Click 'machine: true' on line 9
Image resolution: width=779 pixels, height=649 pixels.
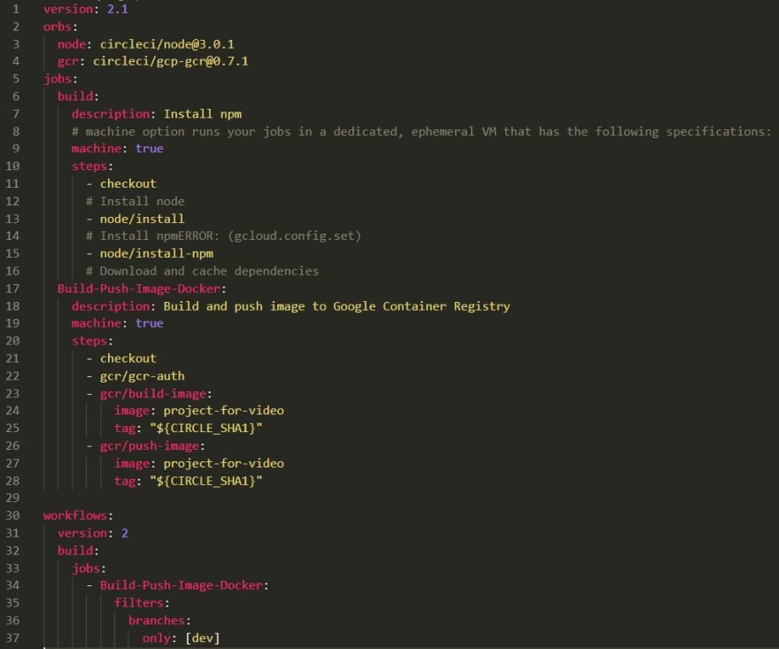117,149
